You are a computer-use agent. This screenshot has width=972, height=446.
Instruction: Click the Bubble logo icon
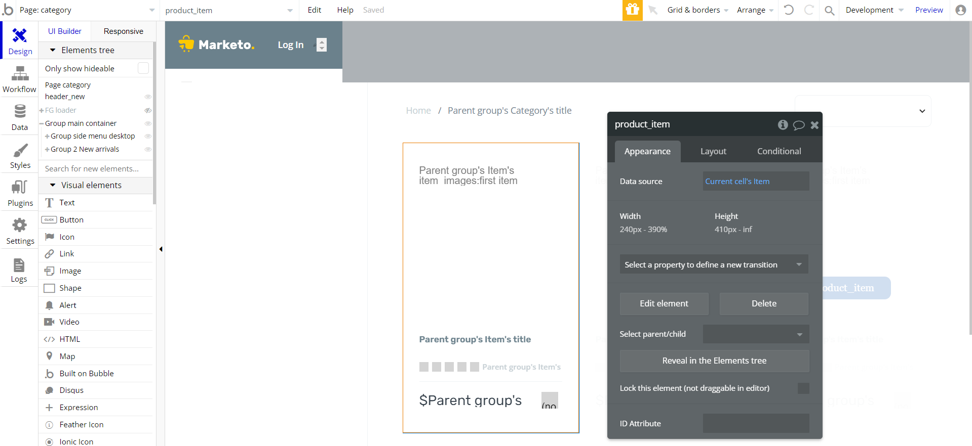click(8, 10)
